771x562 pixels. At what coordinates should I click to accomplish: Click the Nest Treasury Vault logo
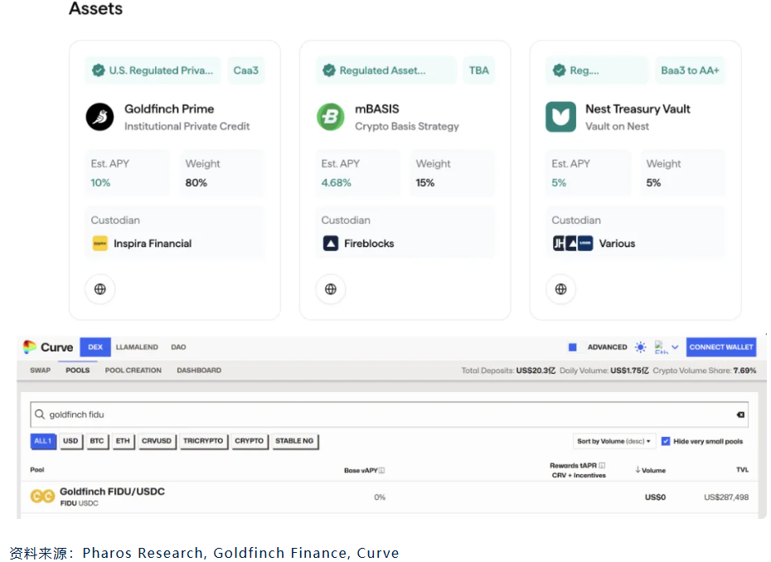coord(560,117)
